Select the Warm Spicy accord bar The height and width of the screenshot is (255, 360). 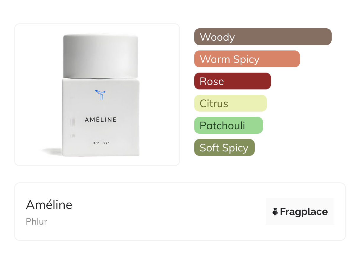(247, 59)
